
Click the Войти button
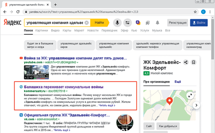point(199,23)
